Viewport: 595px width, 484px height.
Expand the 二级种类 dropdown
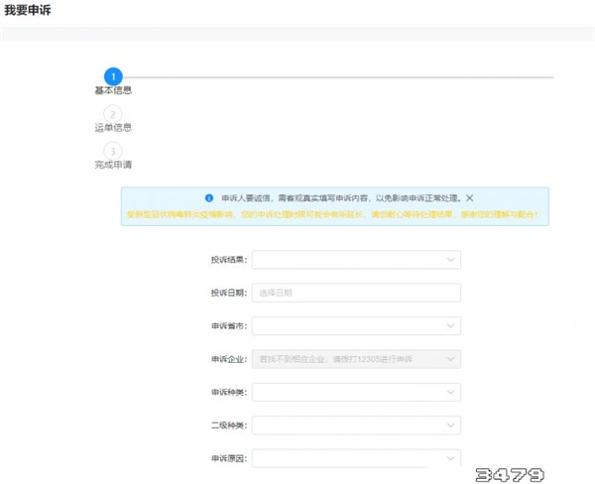(356, 425)
